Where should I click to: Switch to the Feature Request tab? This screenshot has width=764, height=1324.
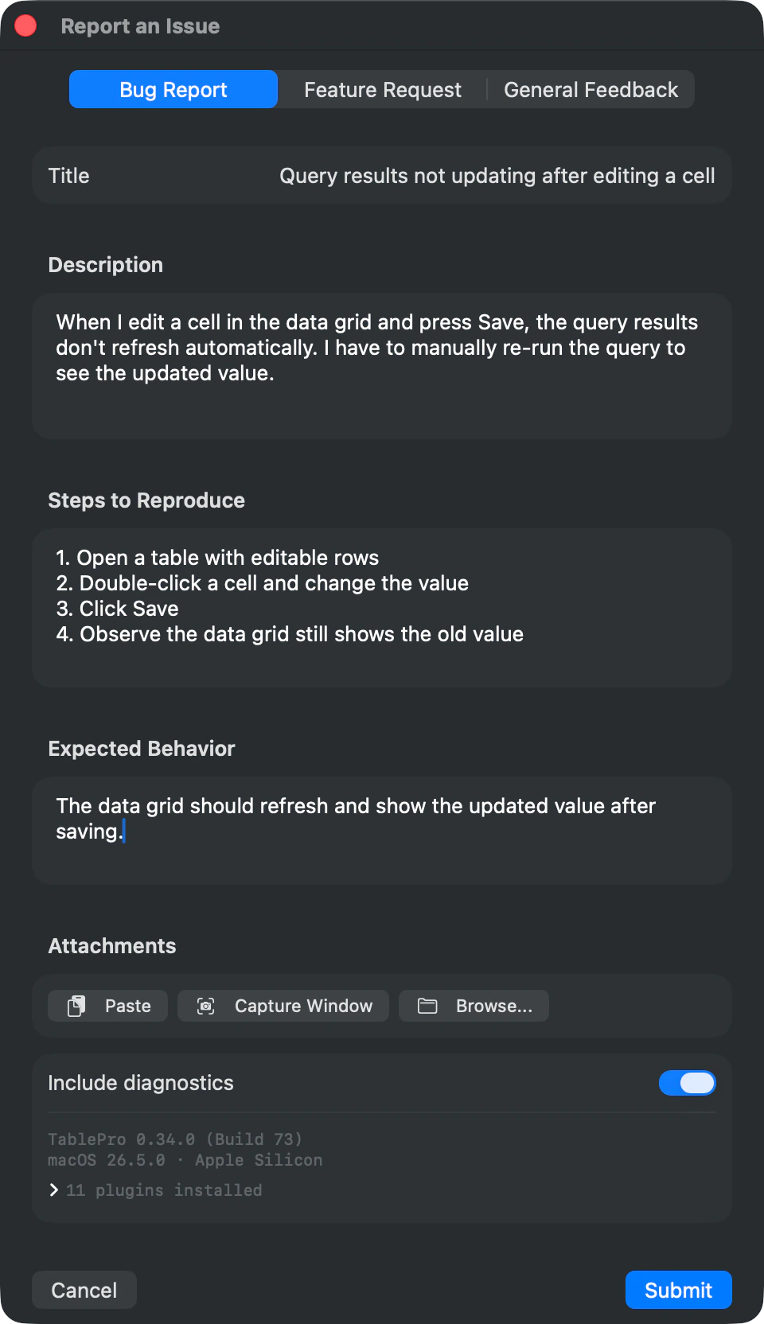point(382,89)
